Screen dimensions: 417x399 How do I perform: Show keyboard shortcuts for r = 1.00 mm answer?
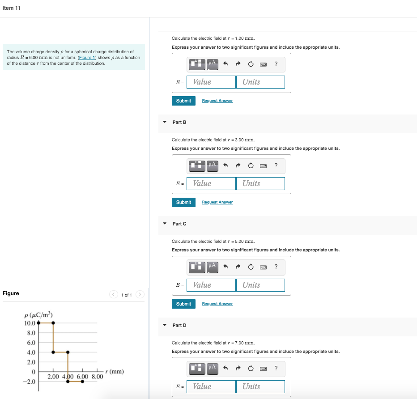click(263, 64)
